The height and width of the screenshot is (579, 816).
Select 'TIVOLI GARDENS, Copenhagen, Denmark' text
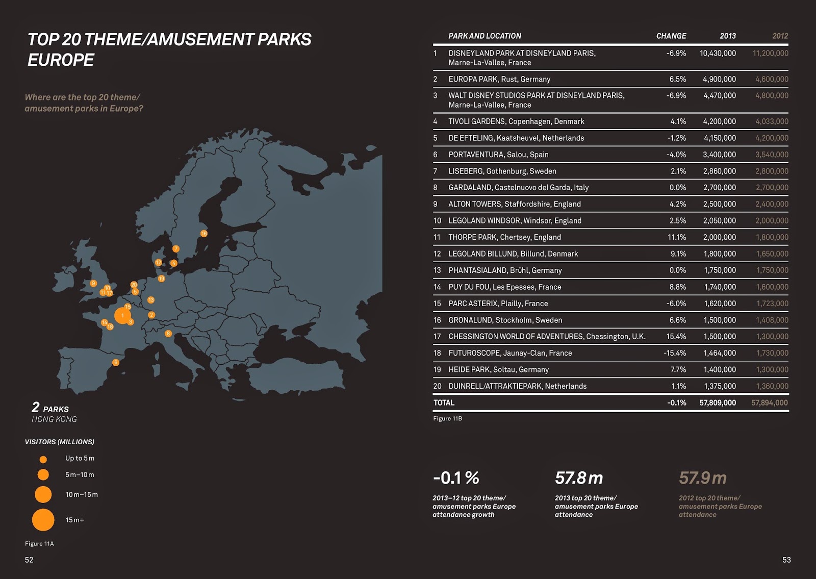click(x=516, y=121)
